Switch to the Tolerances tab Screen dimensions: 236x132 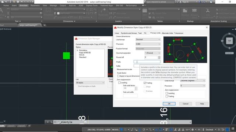pyautogui.click(x=178, y=33)
